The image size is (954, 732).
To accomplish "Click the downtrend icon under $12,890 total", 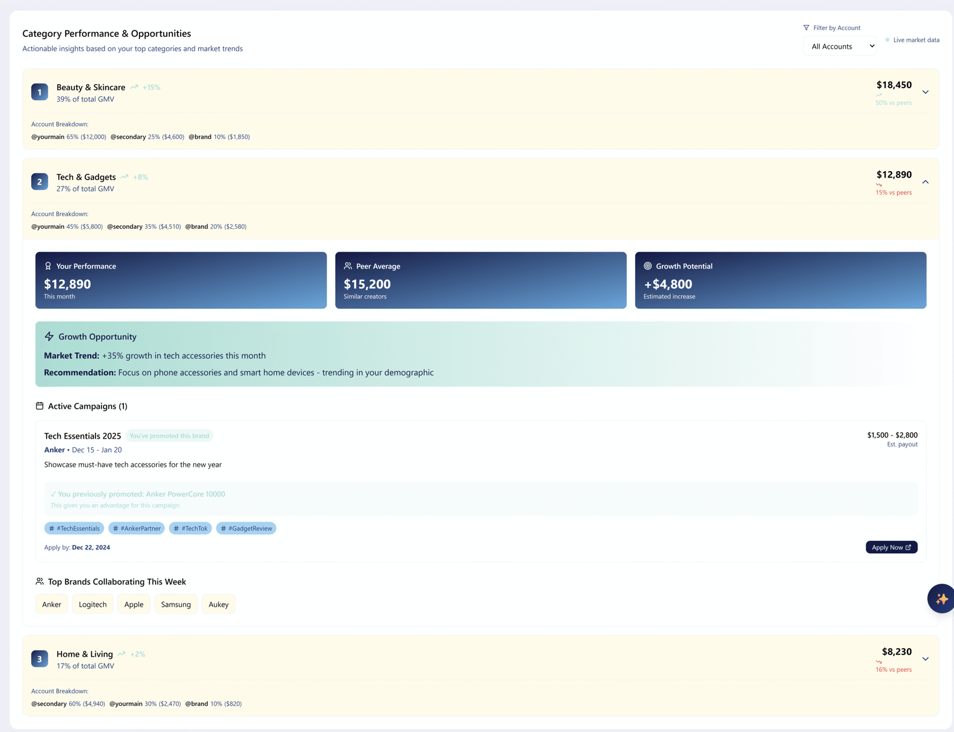I will pyautogui.click(x=879, y=185).
